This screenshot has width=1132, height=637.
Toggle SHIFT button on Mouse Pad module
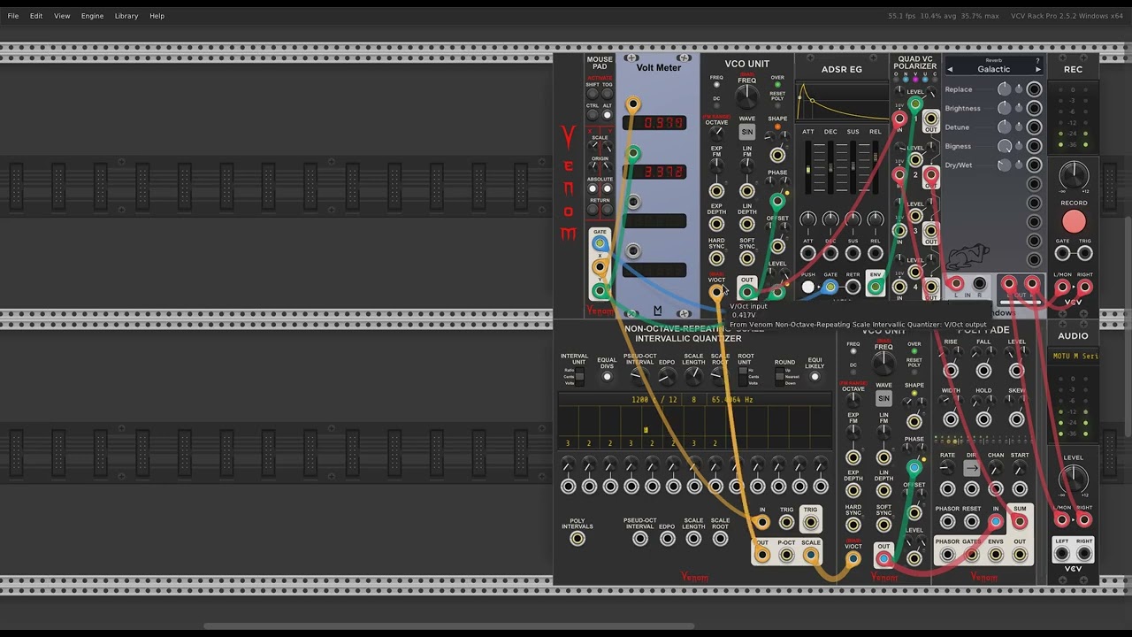click(x=593, y=95)
